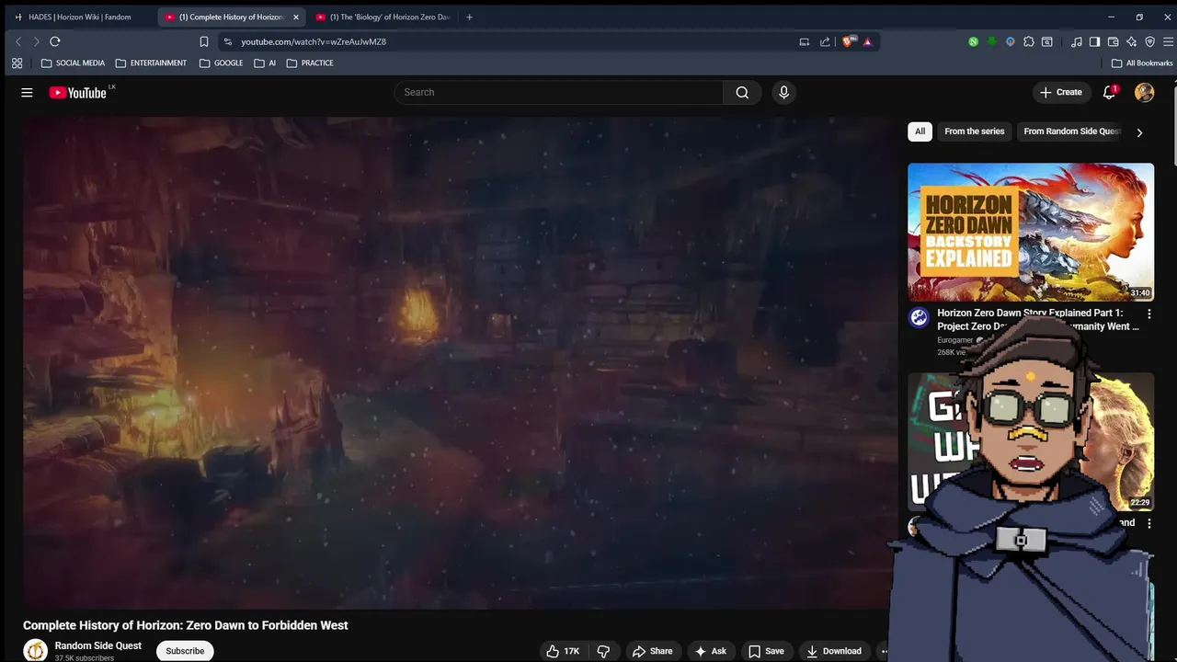This screenshot has width=1177, height=662.
Task: Open the Extensions puzzle piece menu
Action: 1029,41
